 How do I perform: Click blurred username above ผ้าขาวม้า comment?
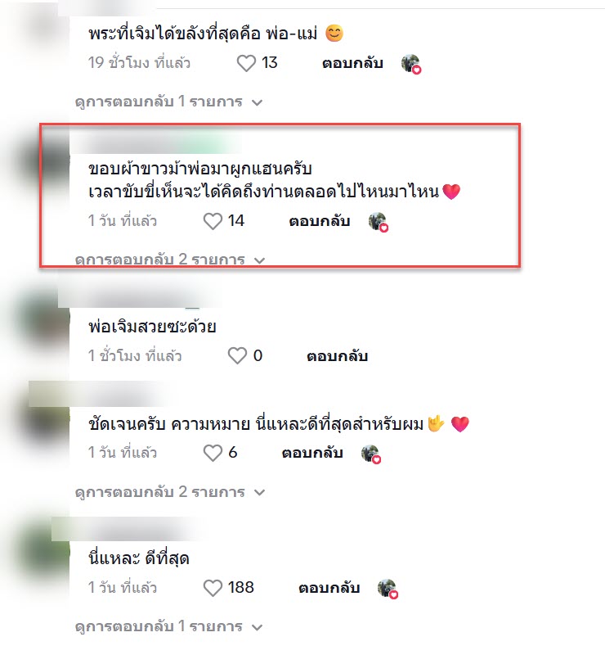pyautogui.click(x=156, y=144)
